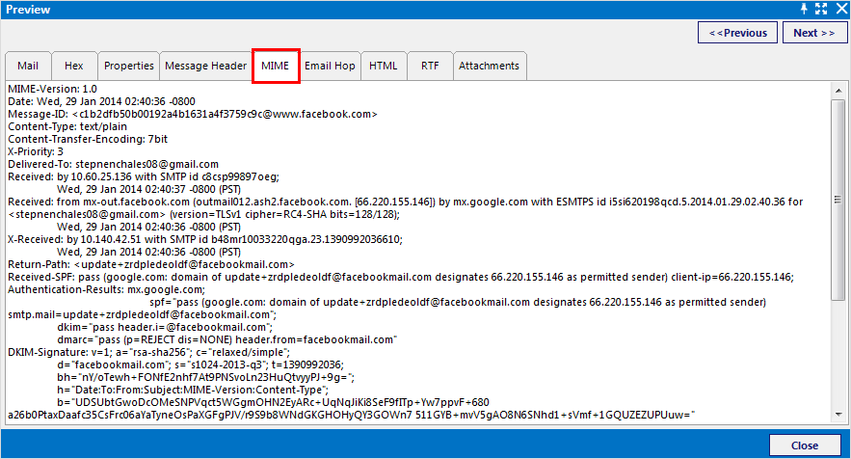Screen dimensions: 851x459
Task: Click the X-Received: by 10.140.42.51 line
Action: (x=205, y=239)
